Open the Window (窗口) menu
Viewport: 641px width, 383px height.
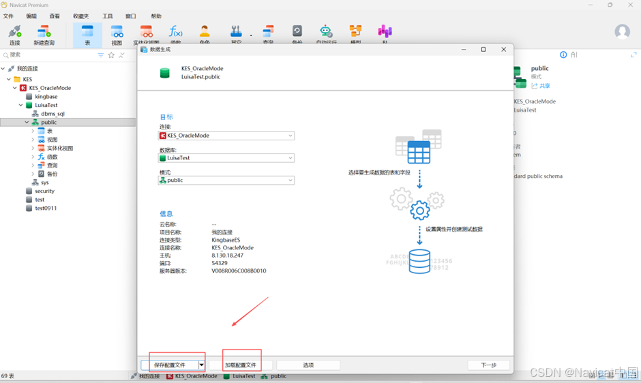pos(131,16)
